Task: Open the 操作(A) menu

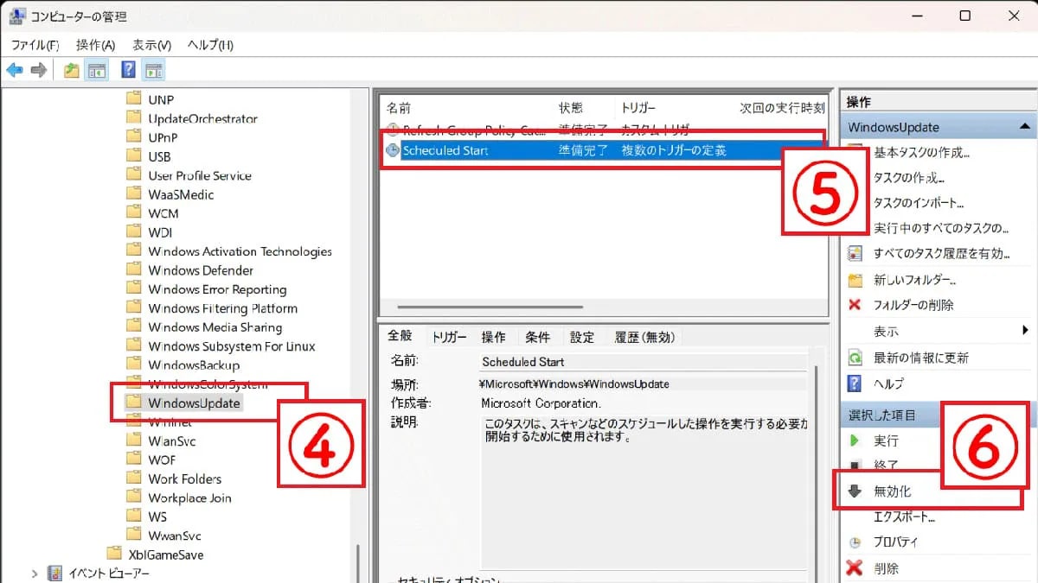Action: (95, 45)
